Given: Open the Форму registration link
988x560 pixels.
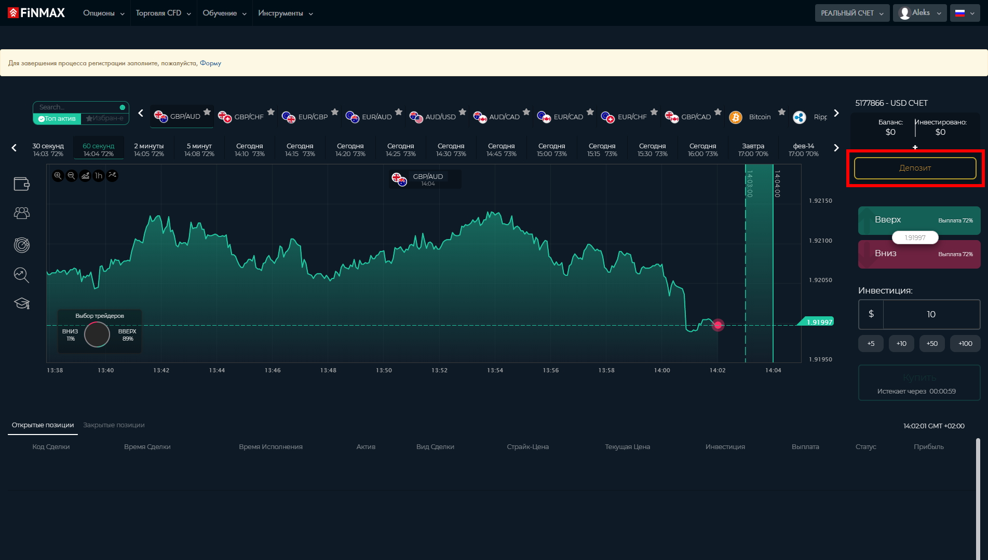Looking at the screenshot, I should click(210, 63).
